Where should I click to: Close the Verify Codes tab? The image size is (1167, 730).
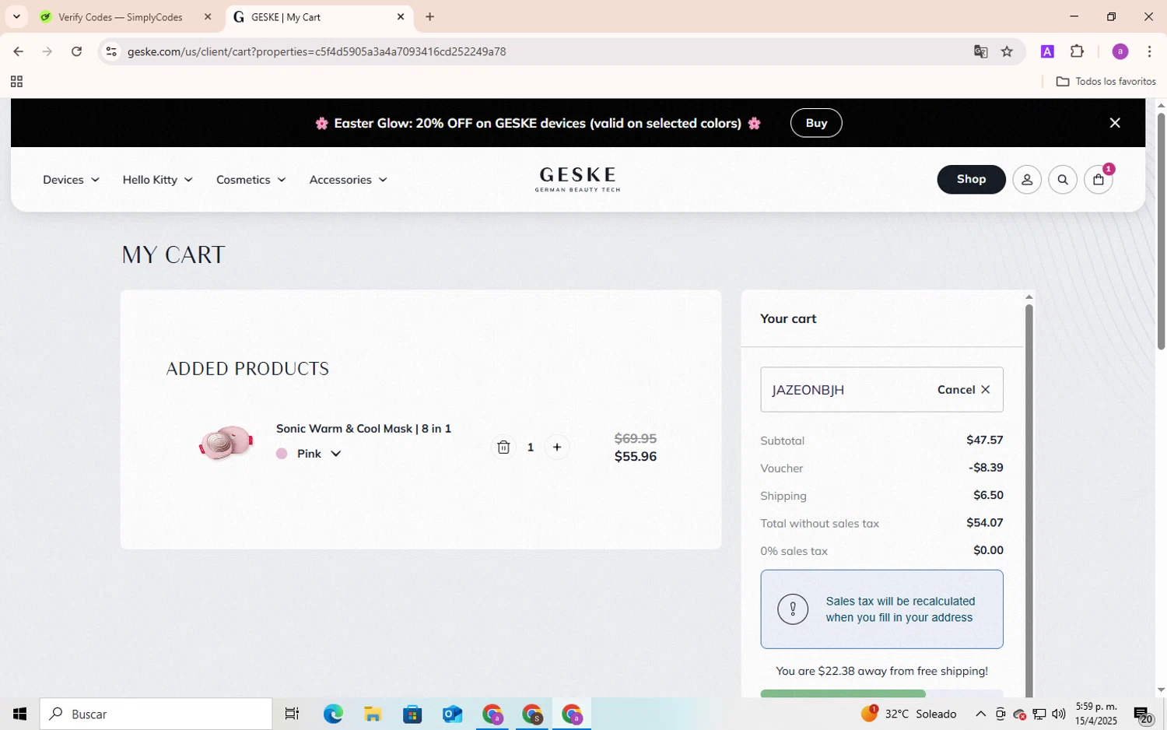tap(208, 16)
